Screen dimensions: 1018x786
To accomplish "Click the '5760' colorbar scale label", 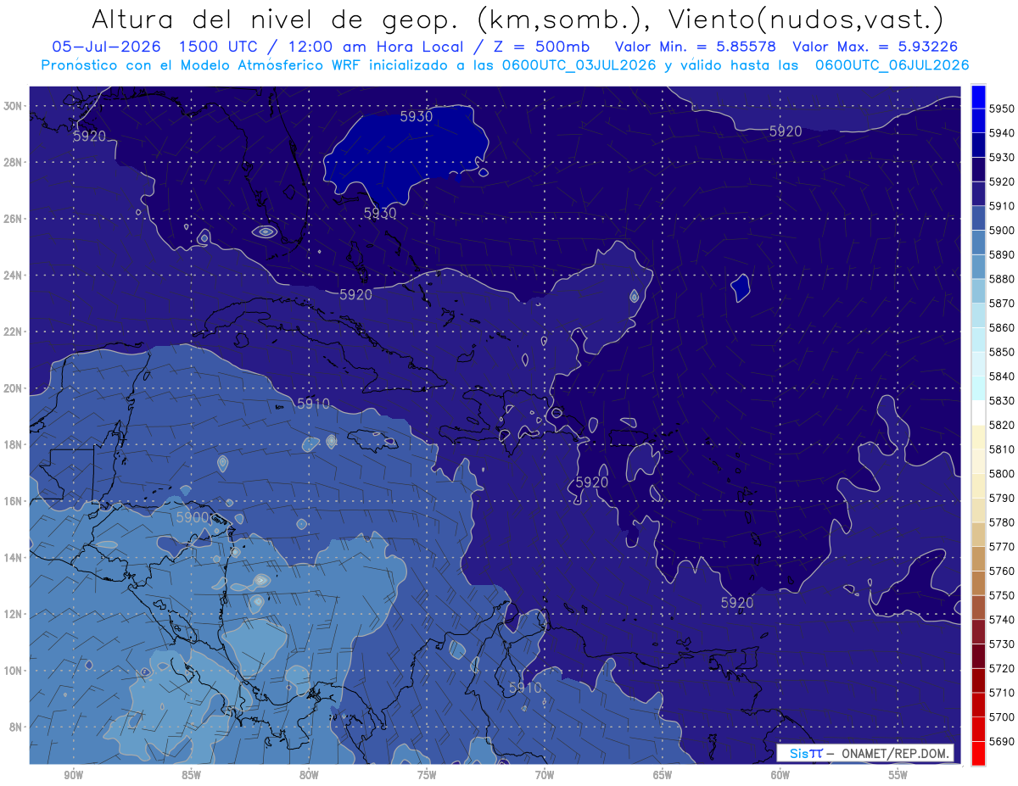I will (1002, 571).
